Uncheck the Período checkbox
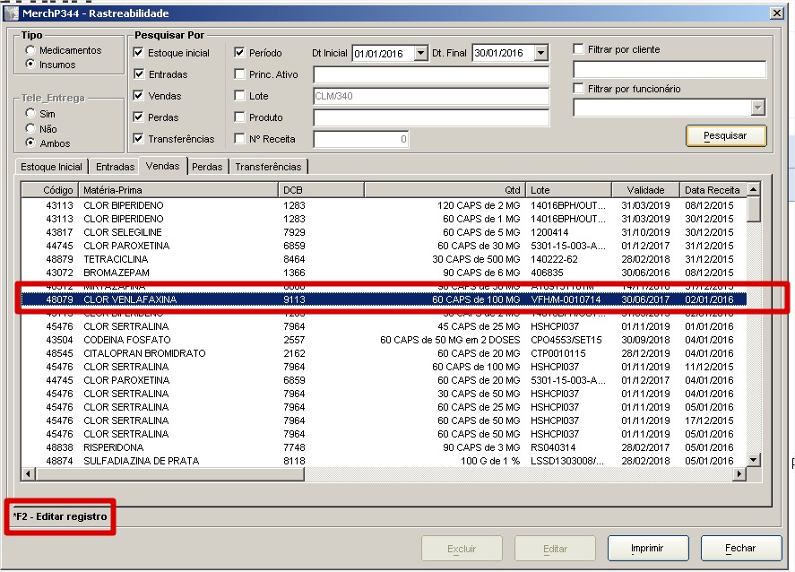The height and width of the screenshot is (572, 795). point(239,53)
